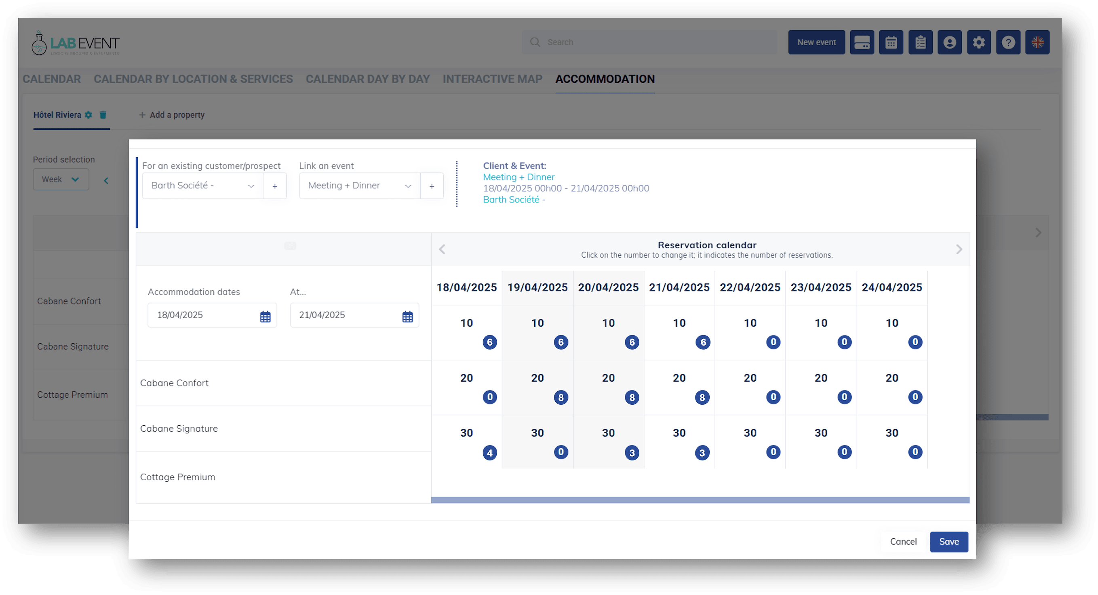Click plus icon to add new customer
This screenshot has height=595, width=1098.
point(275,186)
